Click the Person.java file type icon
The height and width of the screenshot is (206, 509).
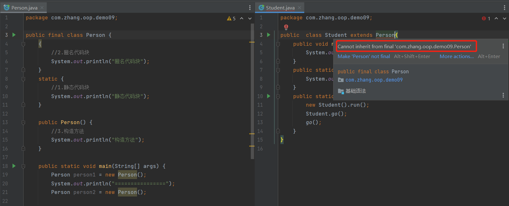point(6,8)
